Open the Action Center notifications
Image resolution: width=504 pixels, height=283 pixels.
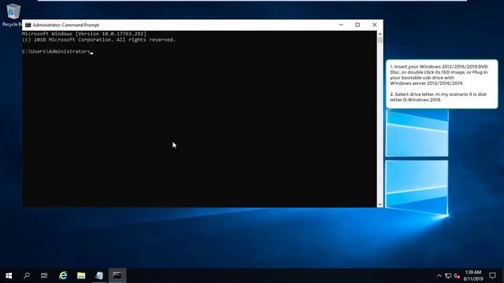(492, 276)
